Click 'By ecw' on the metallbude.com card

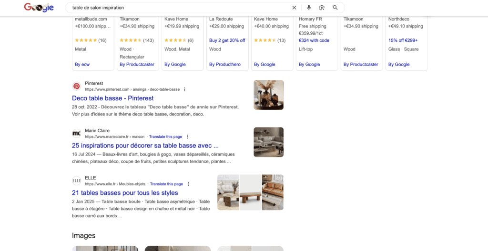pyautogui.click(x=82, y=64)
